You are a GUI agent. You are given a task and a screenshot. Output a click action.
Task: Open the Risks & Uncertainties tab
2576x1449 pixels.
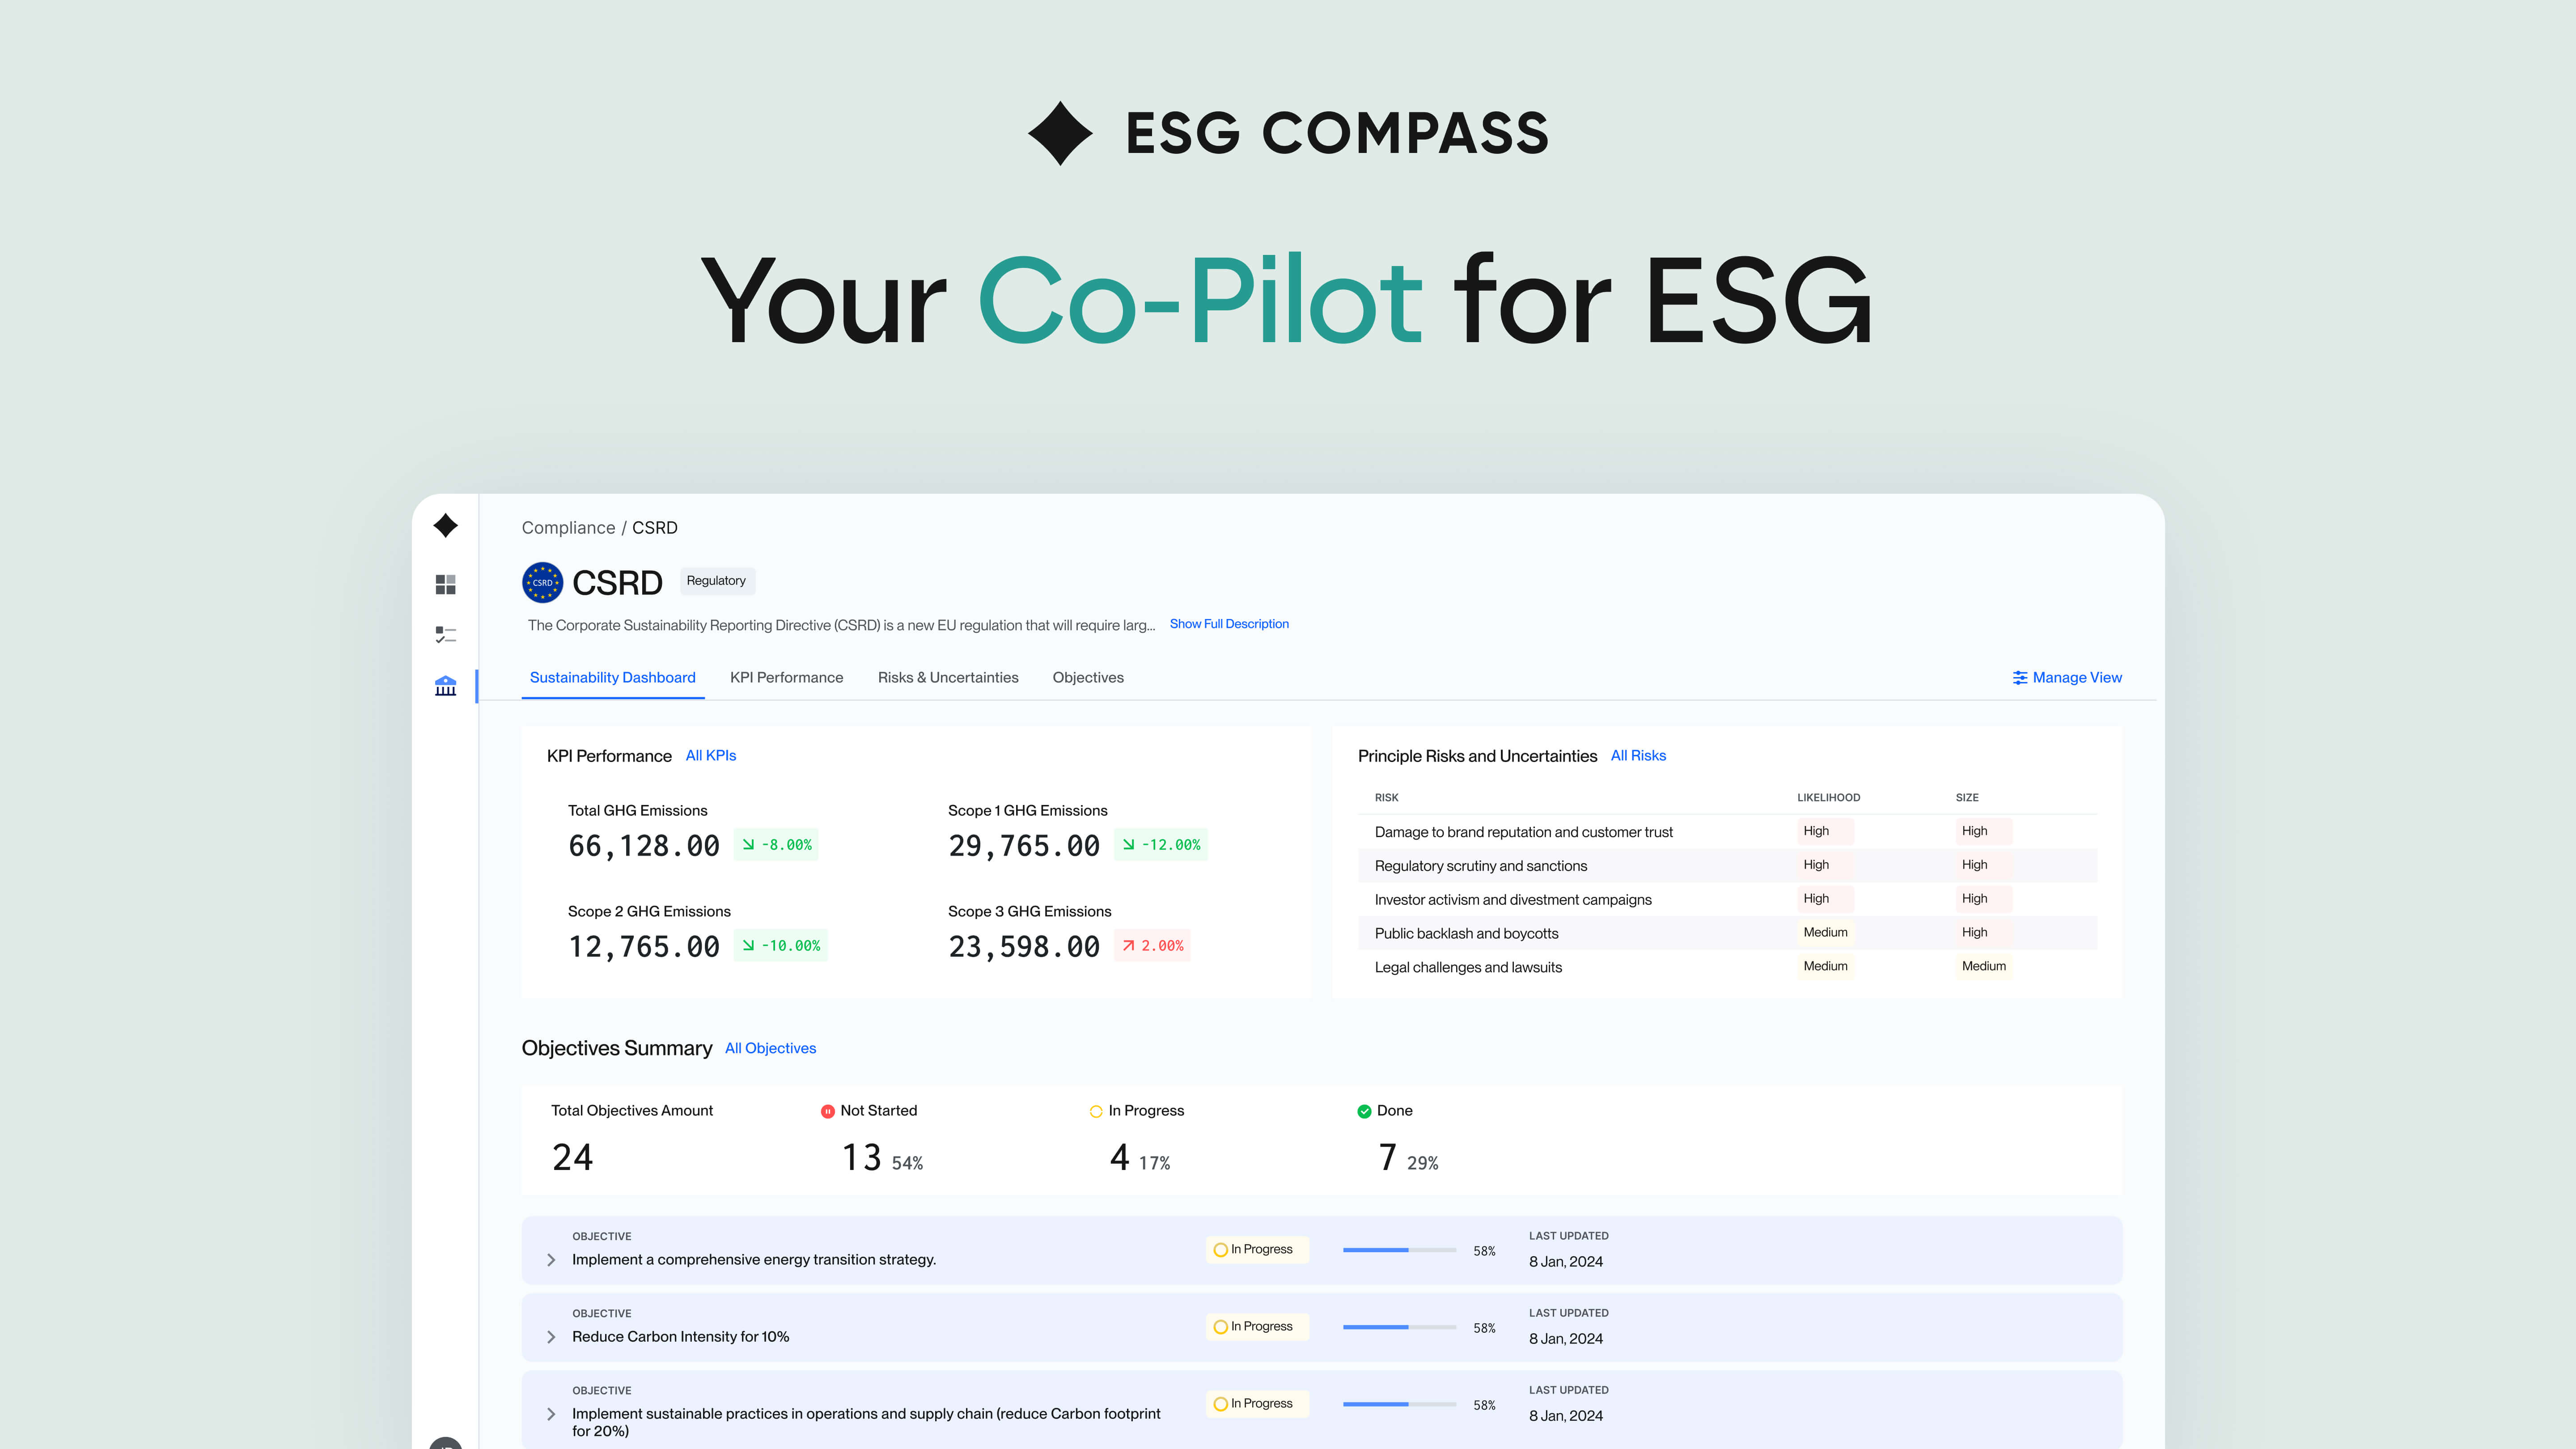(x=948, y=677)
